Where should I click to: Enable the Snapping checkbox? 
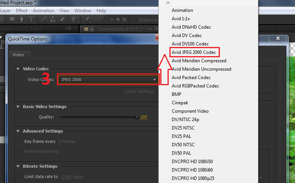click(135, 20)
